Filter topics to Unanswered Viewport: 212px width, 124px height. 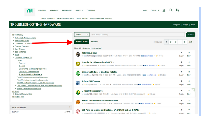[96, 48]
